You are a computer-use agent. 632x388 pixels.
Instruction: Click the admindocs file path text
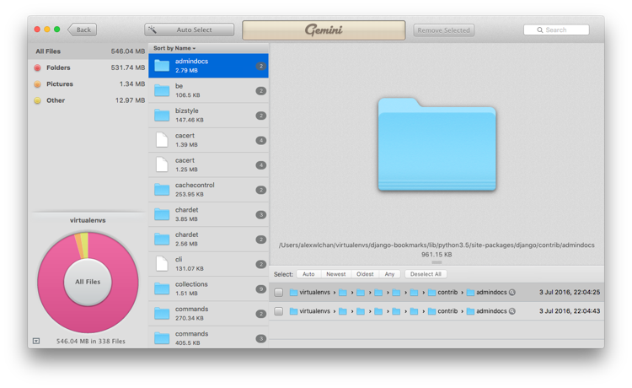click(x=437, y=245)
